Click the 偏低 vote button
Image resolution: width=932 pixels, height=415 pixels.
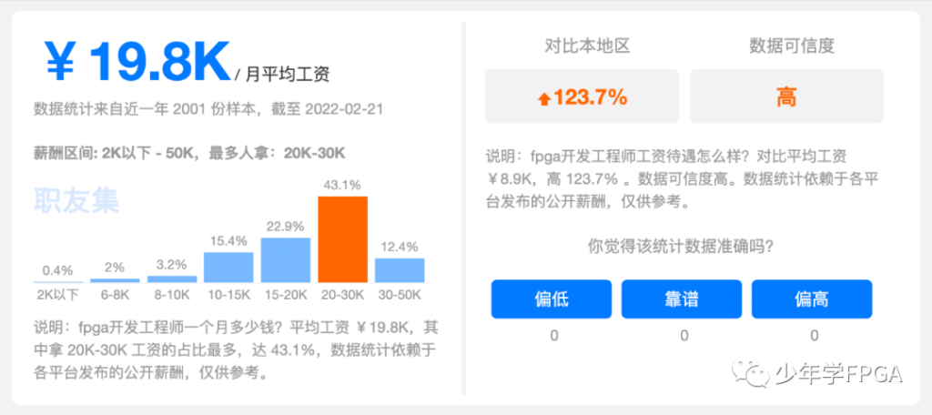coord(552,299)
